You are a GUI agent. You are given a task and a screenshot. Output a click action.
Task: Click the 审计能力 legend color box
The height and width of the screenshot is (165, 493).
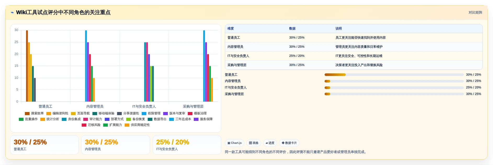click(x=86, y=119)
